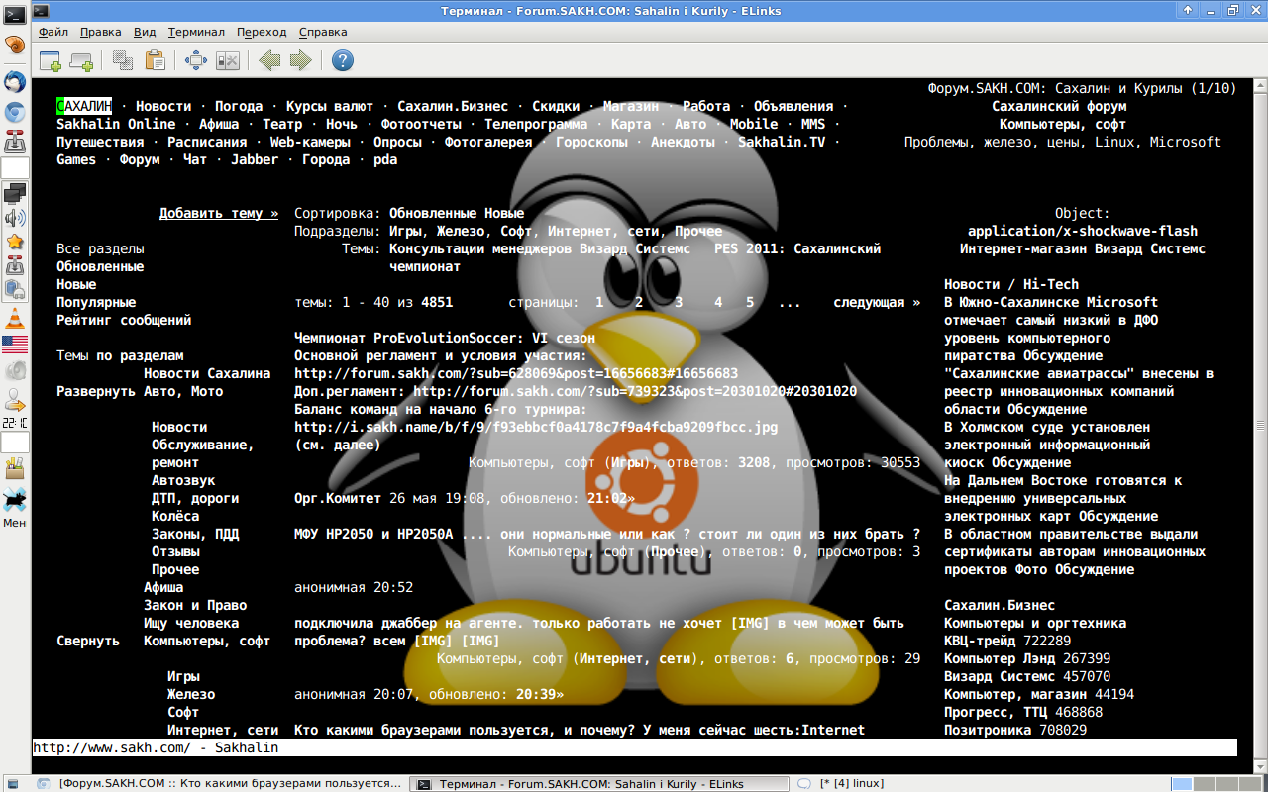Open the Справка menu
The image size is (1268, 792).
[323, 32]
